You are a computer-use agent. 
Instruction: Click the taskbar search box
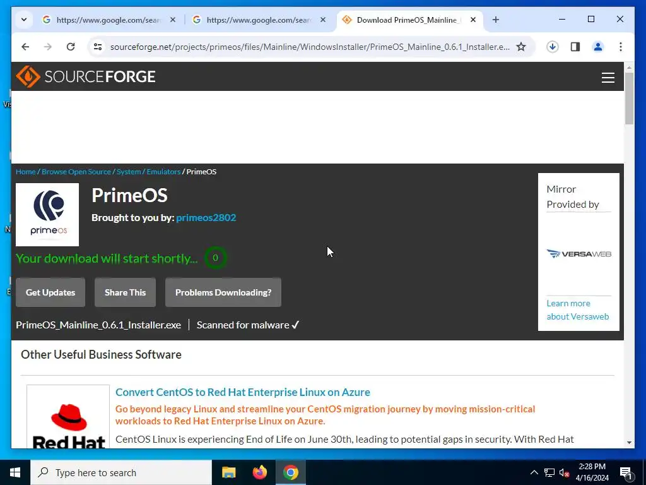(x=121, y=472)
